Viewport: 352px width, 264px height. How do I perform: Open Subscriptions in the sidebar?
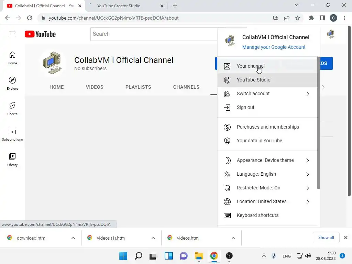click(12, 134)
